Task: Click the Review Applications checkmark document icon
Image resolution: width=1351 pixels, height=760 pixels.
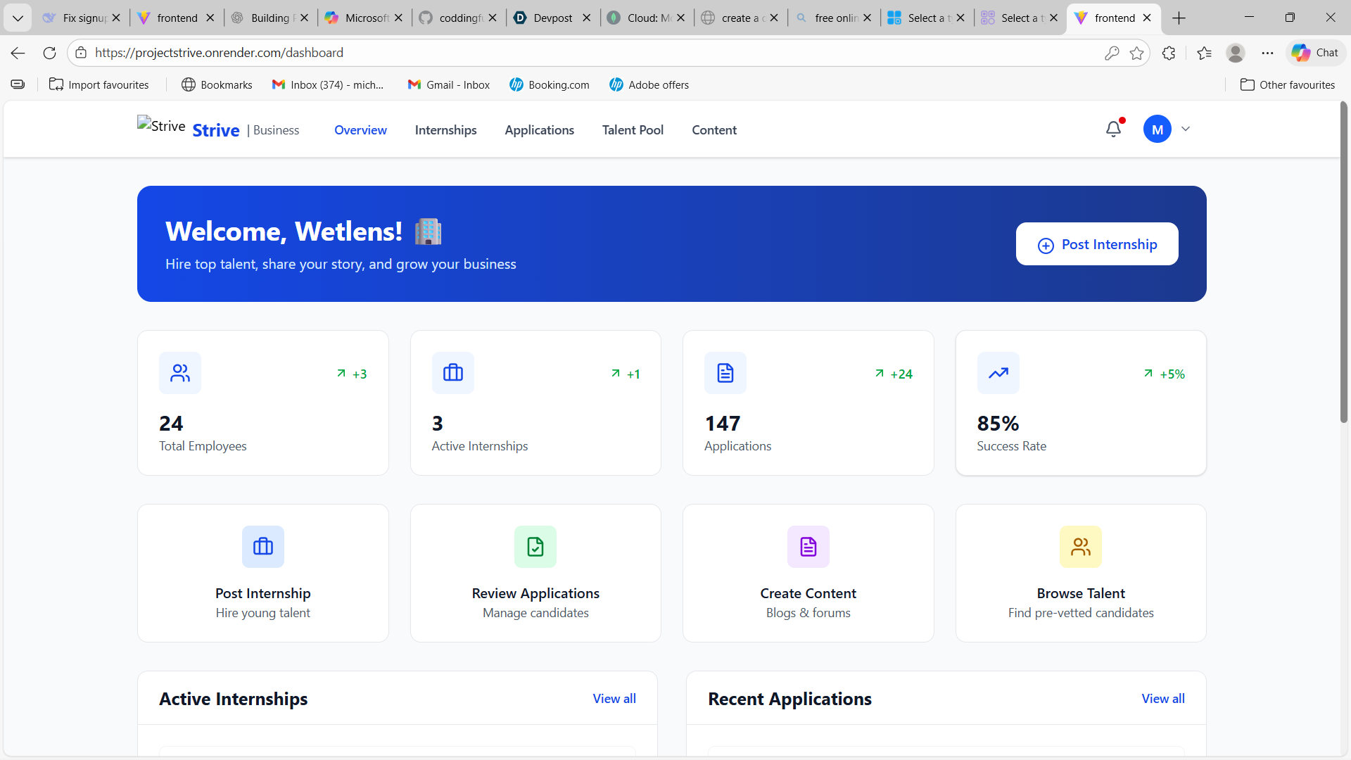Action: (x=535, y=547)
